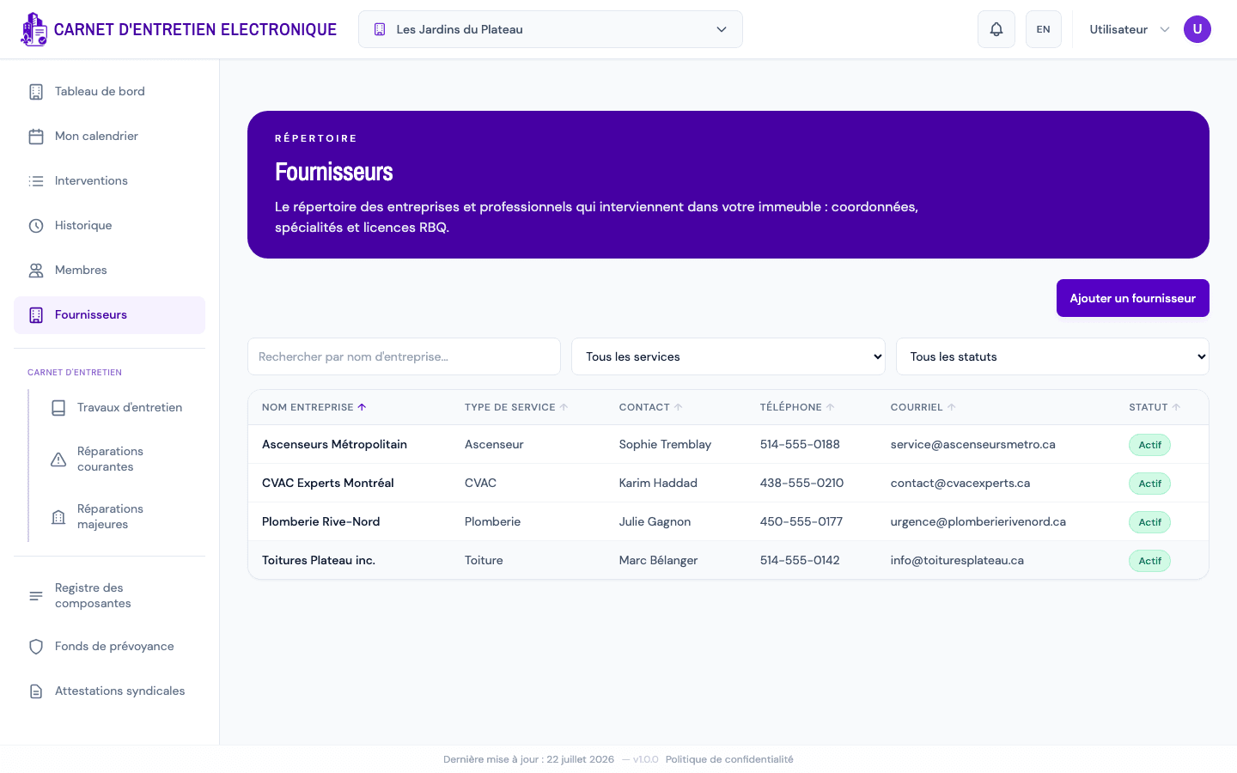The width and height of the screenshot is (1237, 773).
Task: Open Attestations syndicales
Action: click(x=109, y=691)
